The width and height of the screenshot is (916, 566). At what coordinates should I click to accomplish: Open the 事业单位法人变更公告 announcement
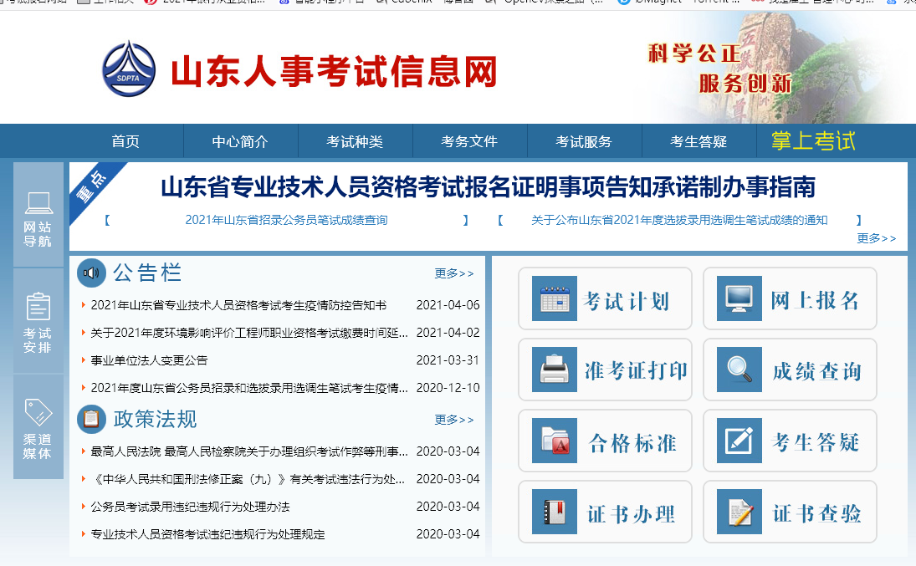point(149,360)
